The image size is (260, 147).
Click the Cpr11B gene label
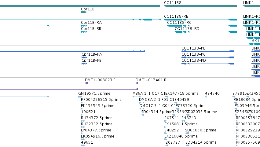point(88,9)
